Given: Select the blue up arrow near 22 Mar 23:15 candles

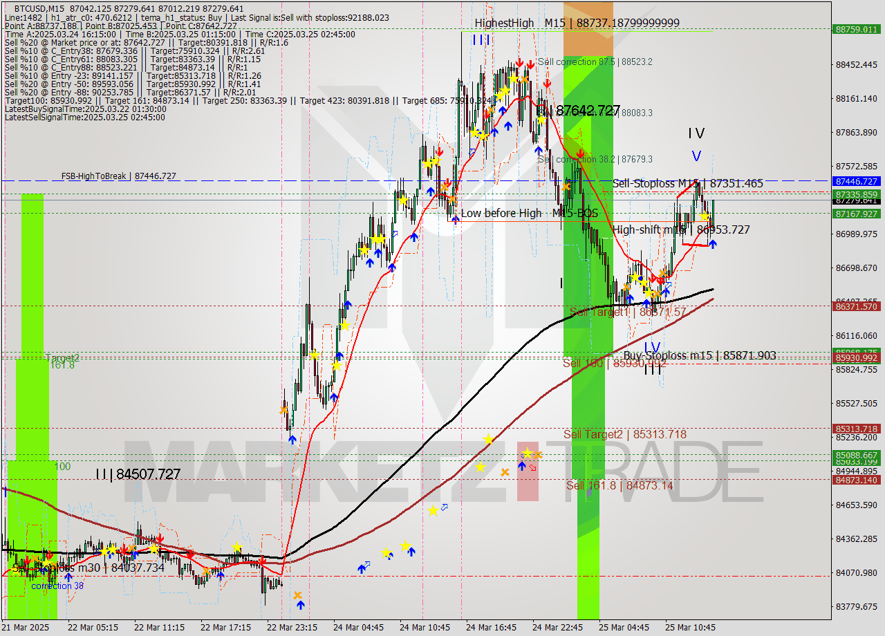Looking at the screenshot, I should 301,605.
